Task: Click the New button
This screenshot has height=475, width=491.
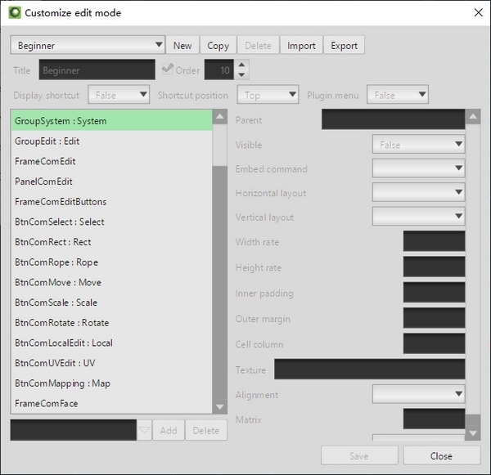Action: point(182,45)
